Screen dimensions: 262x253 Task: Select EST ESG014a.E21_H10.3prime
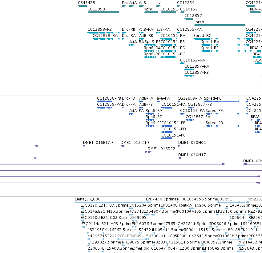(105, 211)
